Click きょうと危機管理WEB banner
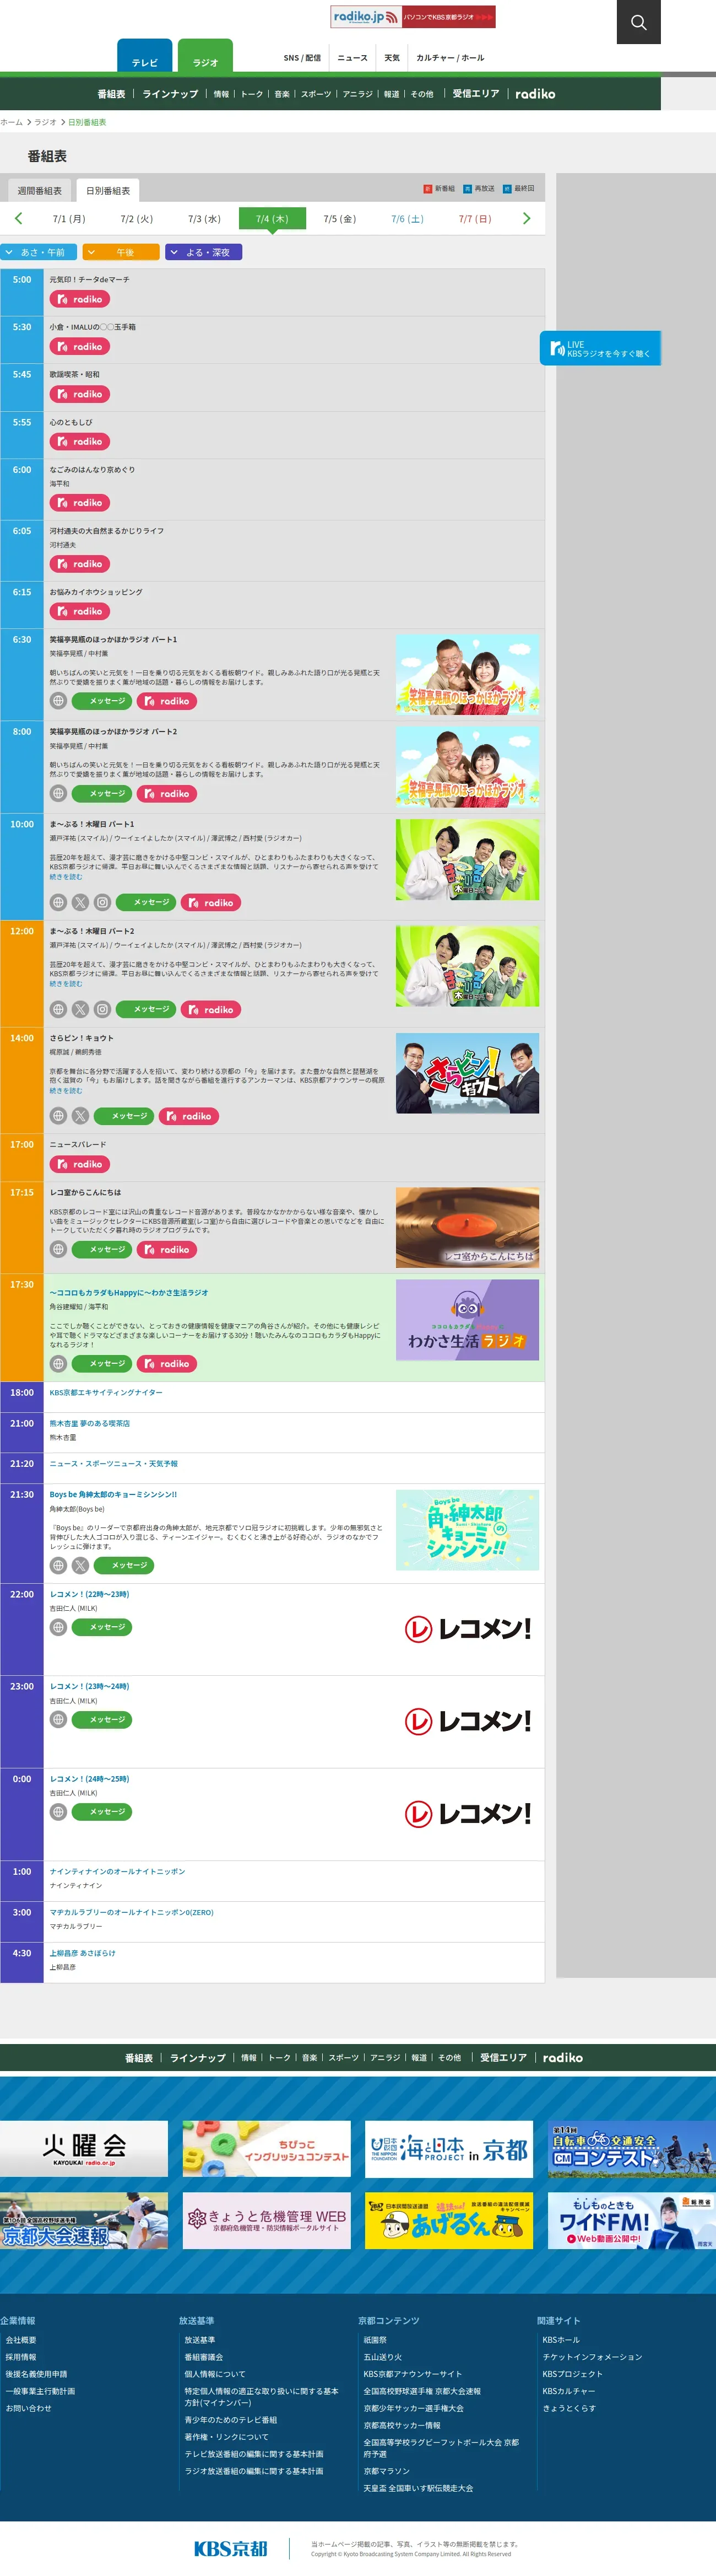This screenshot has width=716, height=2576. (267, 2221)
